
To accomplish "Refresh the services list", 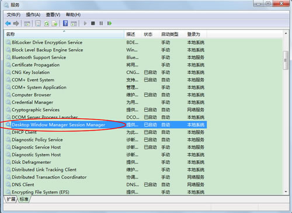I will 46,23.
